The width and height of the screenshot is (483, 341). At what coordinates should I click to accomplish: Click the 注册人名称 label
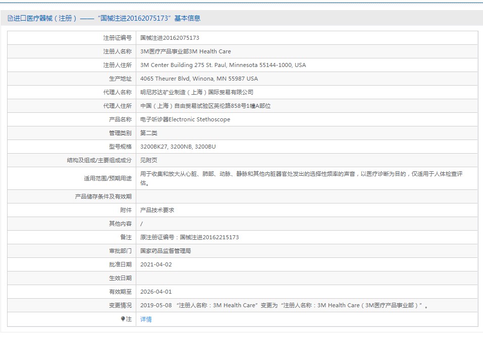pos(118,51)
